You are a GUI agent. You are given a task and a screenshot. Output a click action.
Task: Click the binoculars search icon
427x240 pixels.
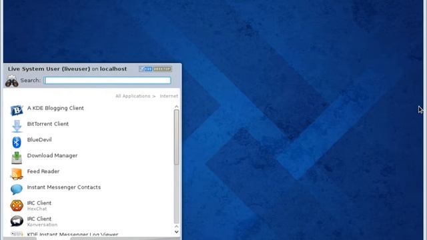click(12, 81)
